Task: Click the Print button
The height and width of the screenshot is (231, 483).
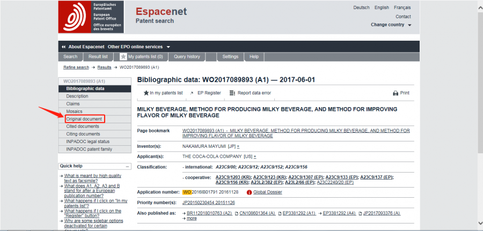Action: pyautogui.click(x=401, y=93)
